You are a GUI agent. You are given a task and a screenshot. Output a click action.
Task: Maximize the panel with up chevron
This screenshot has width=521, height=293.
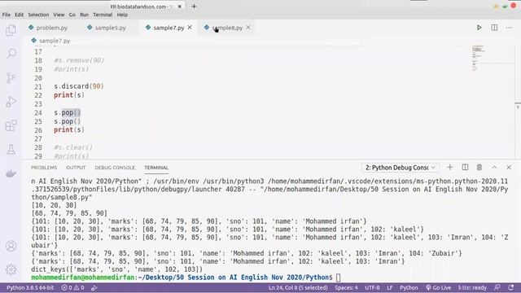tap(494, 167)
